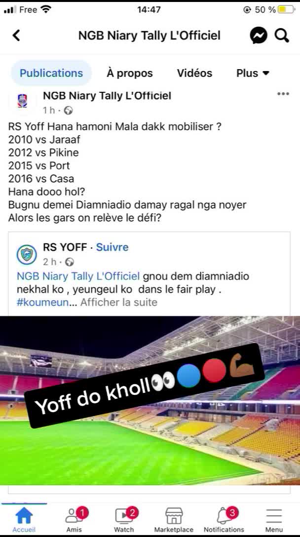Open the Notifications bell tab

(x=224, y=519)
